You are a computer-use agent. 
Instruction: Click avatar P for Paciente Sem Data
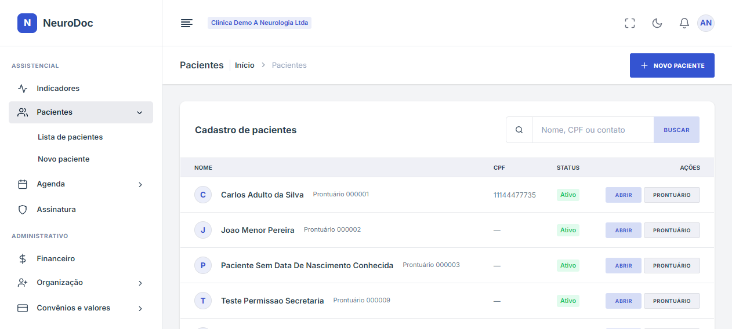(203, 265)
